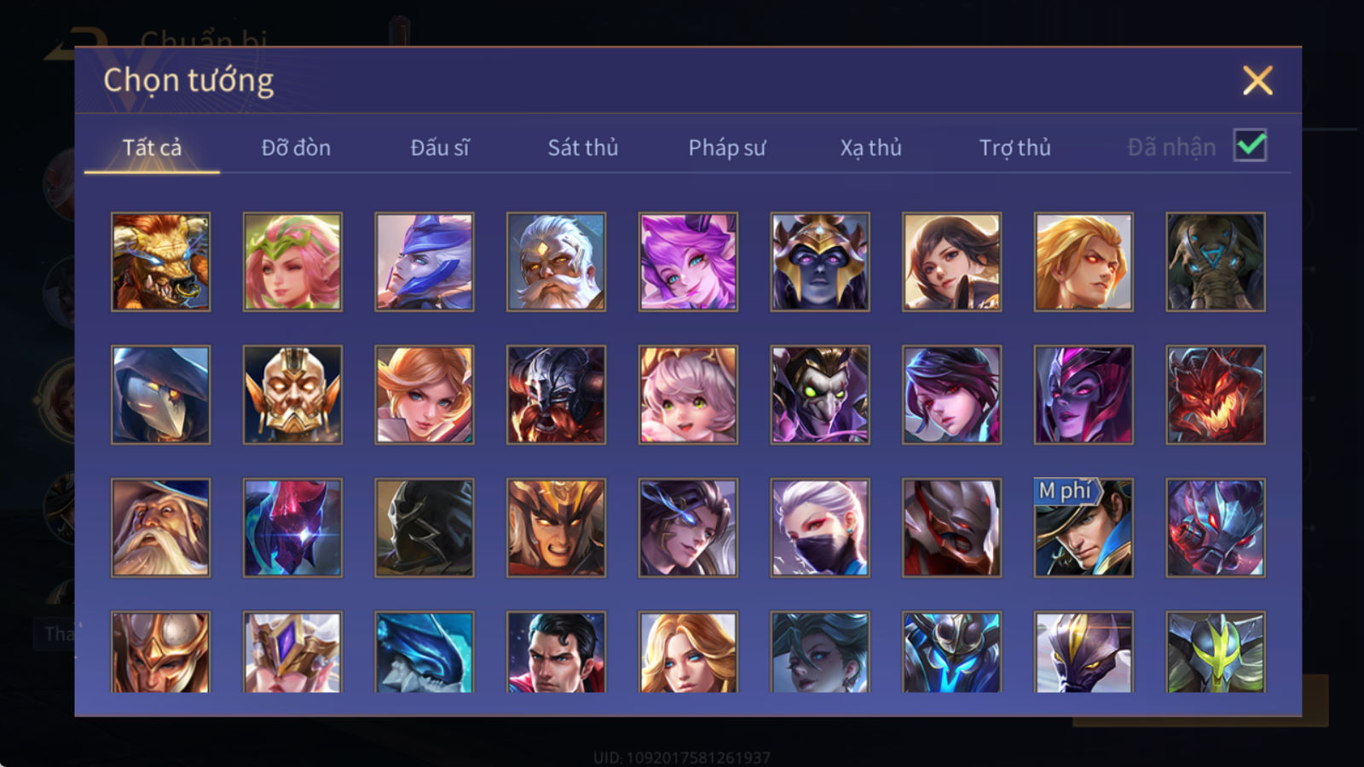Select the plague doctor hooded hero
The image size is (1364, 767).
click(x=160, y=395)
